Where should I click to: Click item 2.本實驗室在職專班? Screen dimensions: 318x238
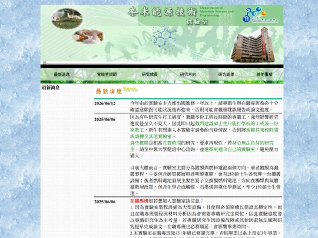pyautogui.click(x=206, y=233)
